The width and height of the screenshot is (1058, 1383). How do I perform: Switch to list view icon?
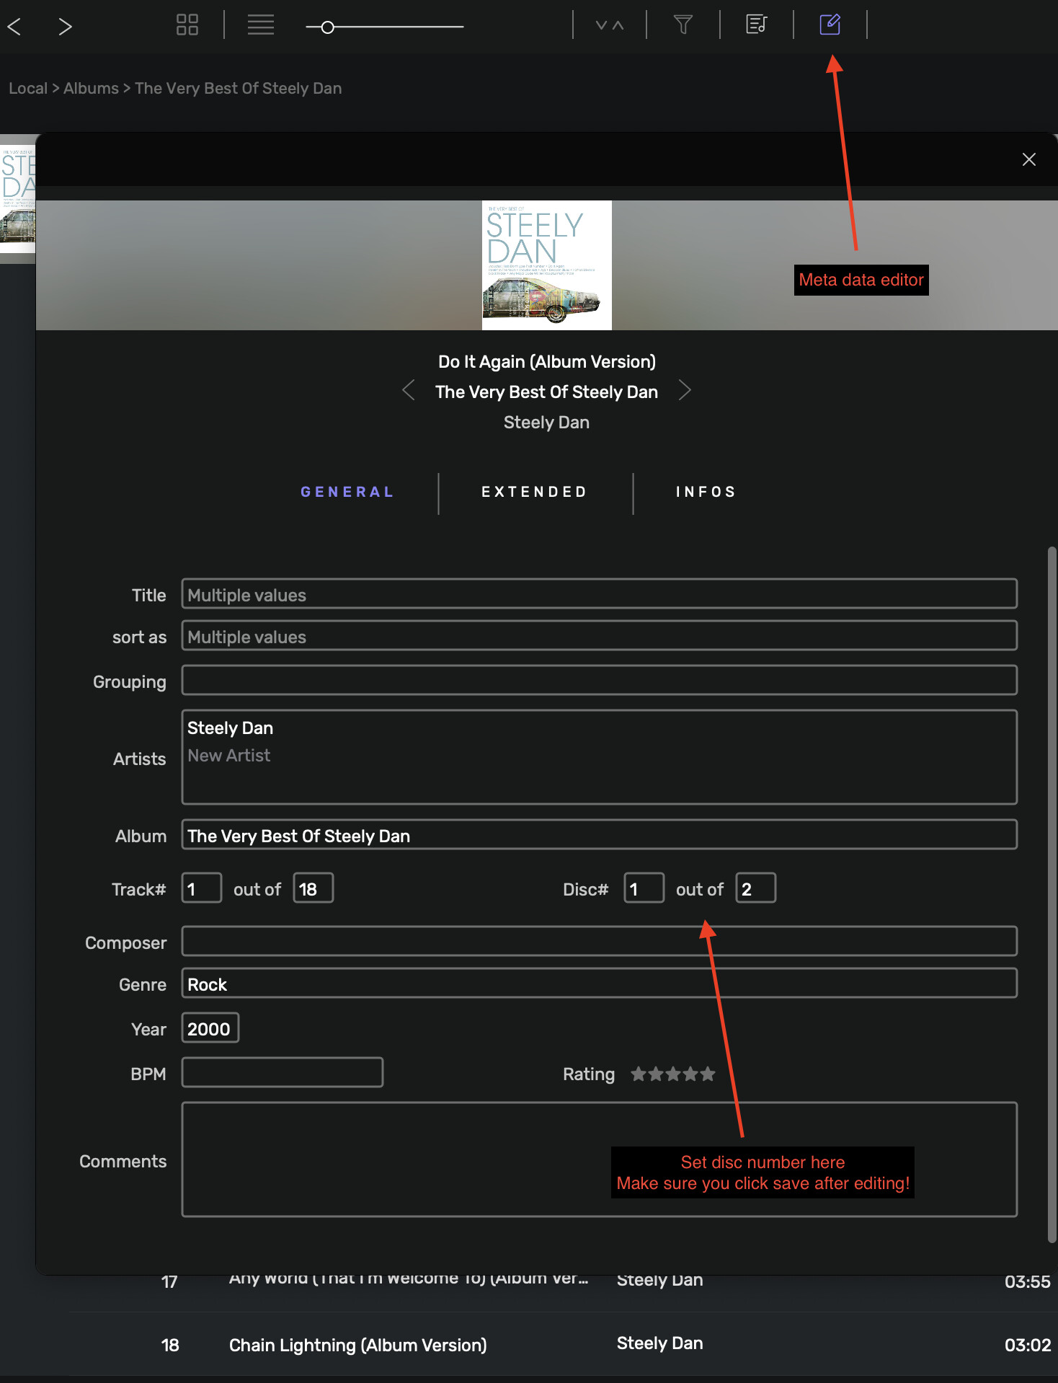pyautogui.click(x=261, y=25)
